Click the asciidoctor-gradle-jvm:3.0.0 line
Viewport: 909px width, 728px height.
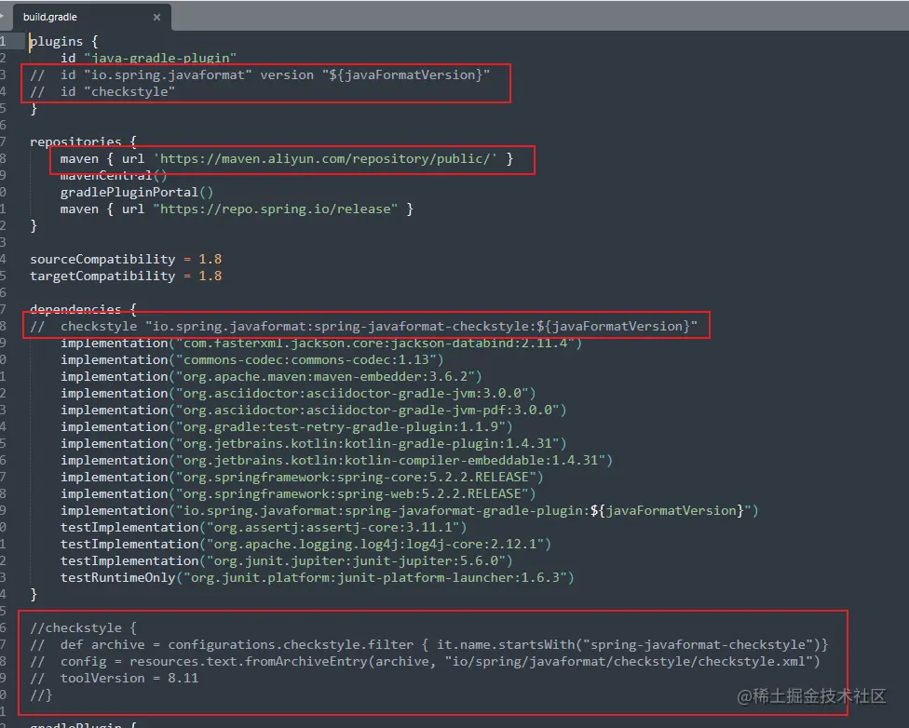point(298,394)
